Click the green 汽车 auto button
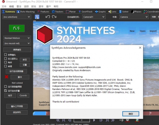 17,28
